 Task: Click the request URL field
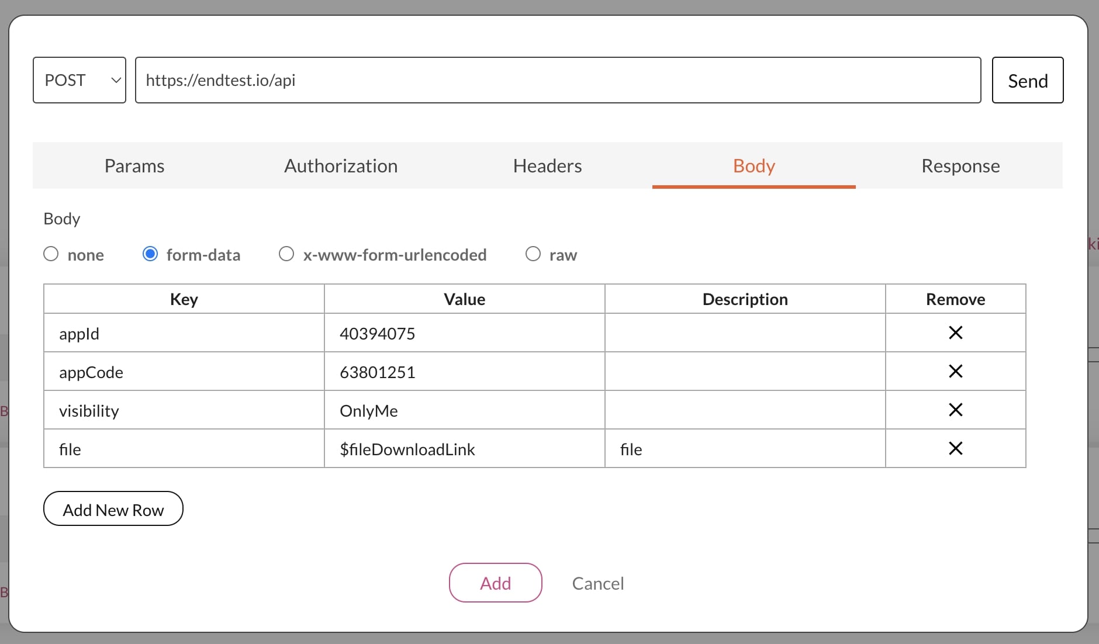[558, 80]
